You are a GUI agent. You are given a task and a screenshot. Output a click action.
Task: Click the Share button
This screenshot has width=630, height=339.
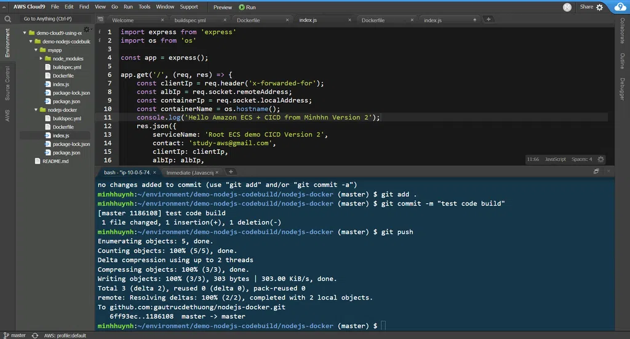[586, 7]
